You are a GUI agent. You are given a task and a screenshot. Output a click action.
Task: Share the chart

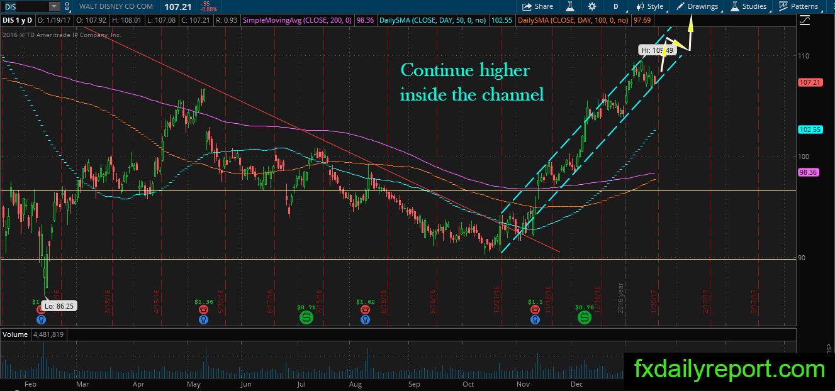pos(538,6)
